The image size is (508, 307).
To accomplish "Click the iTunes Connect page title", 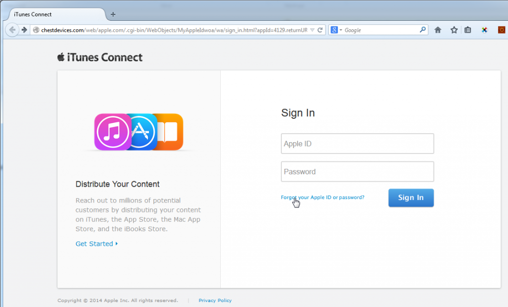I will [x=105, y=57].
